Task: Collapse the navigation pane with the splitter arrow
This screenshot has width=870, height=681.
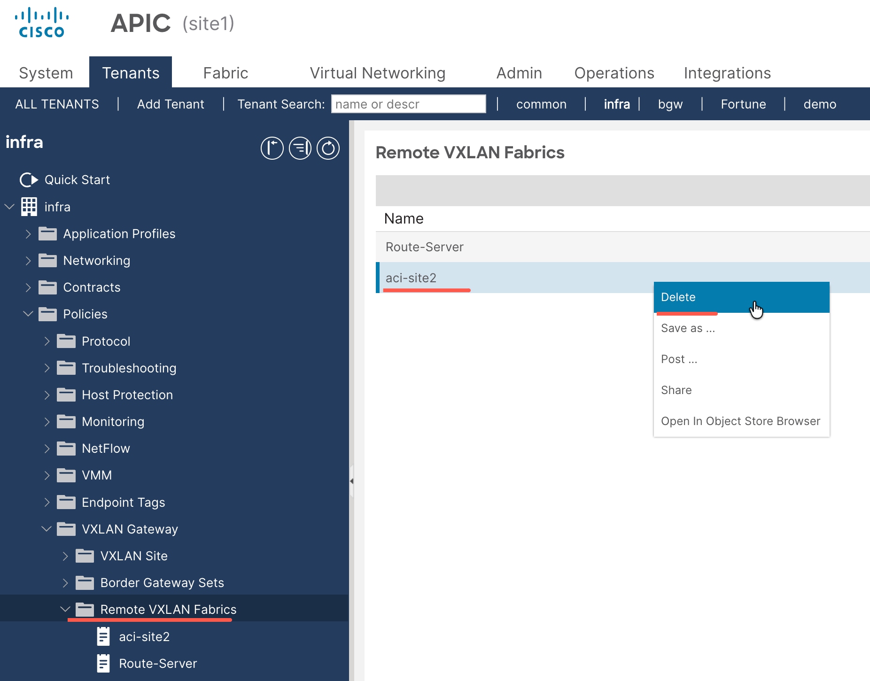Action: (x=351, y=481)
